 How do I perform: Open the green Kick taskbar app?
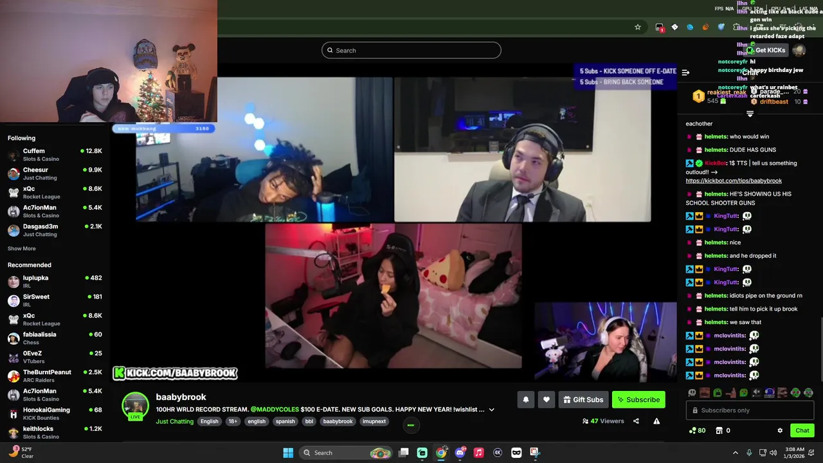[x=422, y=453]
